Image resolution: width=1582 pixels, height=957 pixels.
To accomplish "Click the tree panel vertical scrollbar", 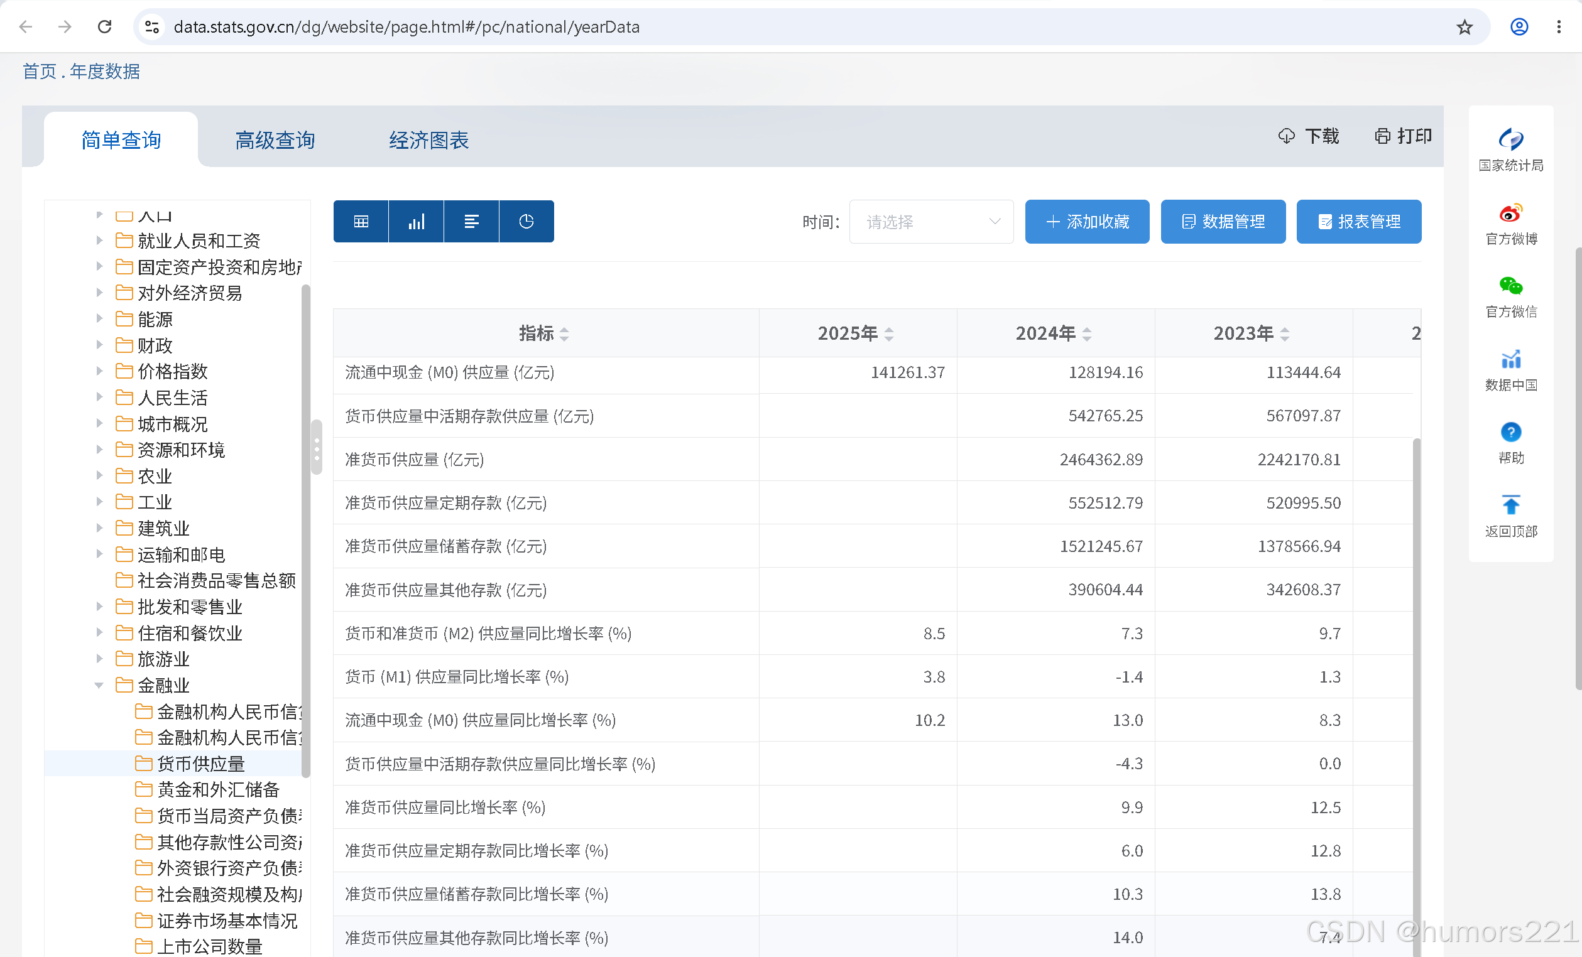I will click(x=305, y=531).
